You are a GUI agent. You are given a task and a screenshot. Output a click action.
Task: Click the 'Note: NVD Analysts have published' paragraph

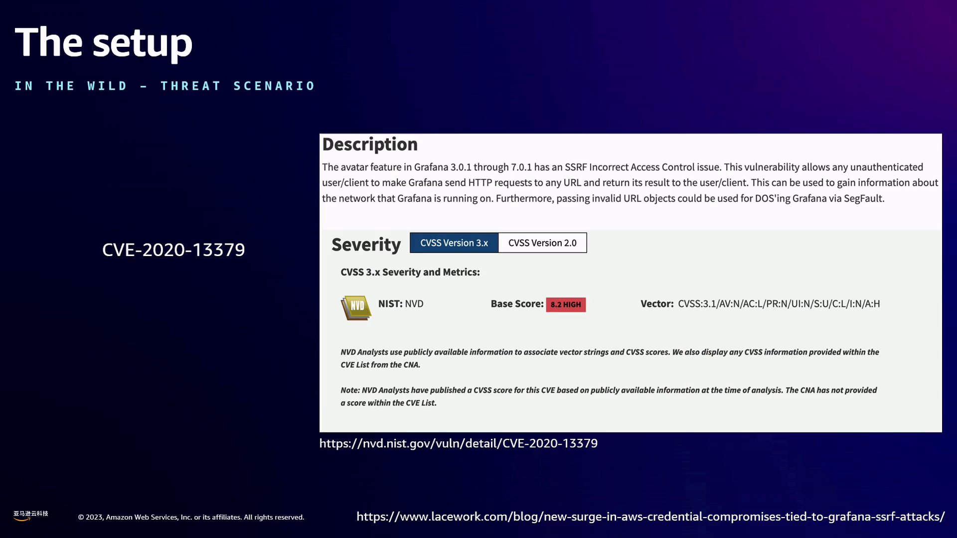(x=609, y=396)
